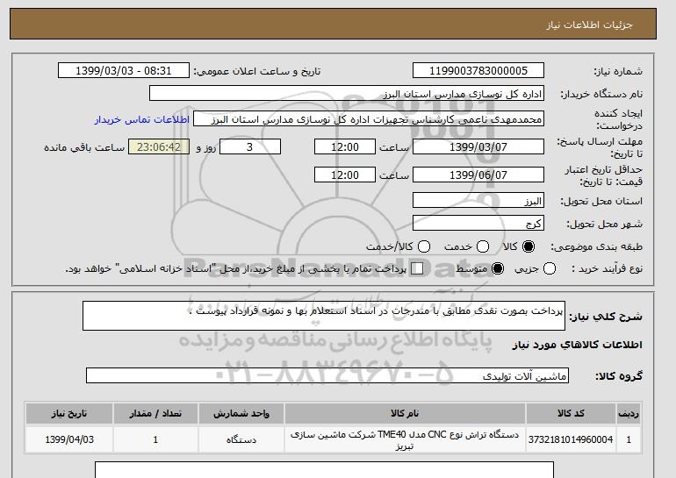Click the unit cell دستگاه

pos(241,439)
